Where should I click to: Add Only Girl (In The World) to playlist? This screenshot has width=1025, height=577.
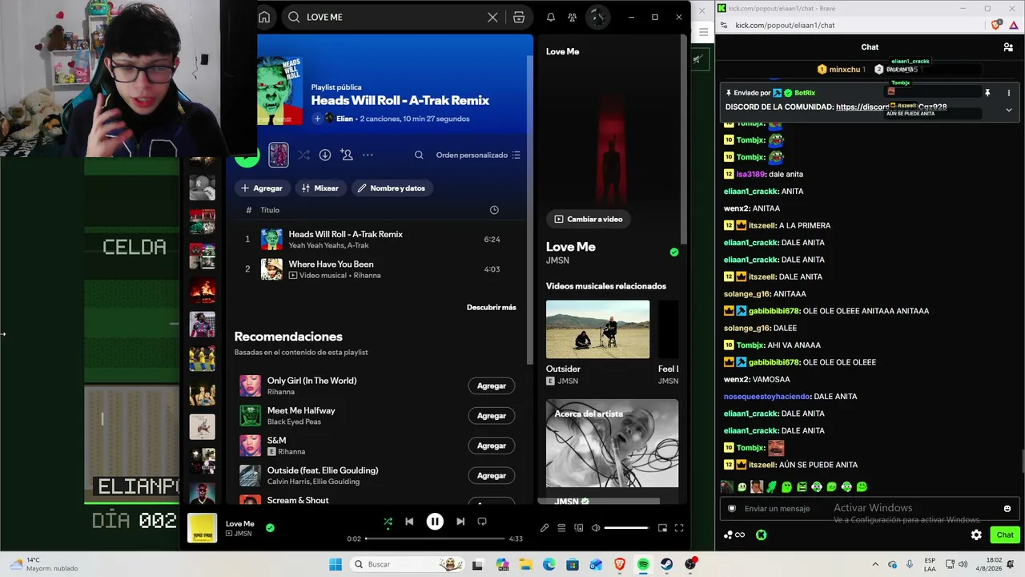click(491, 385)
